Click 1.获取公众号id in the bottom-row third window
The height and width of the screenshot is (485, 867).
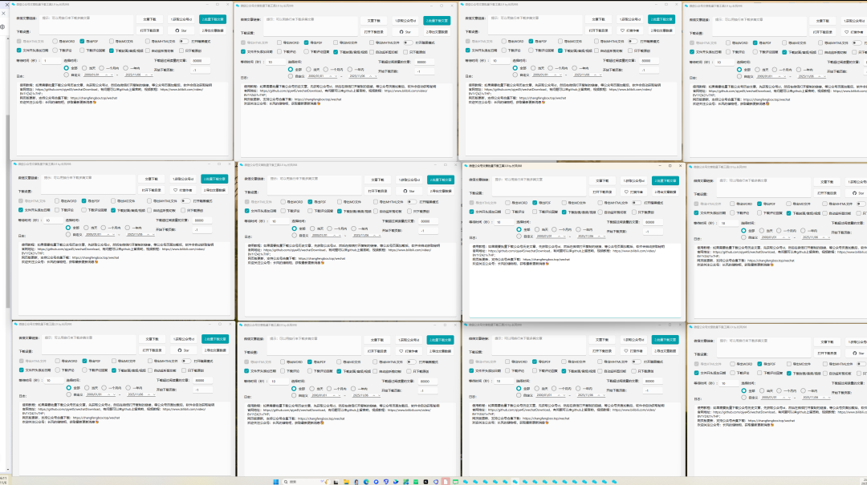[x=633, y=340]
